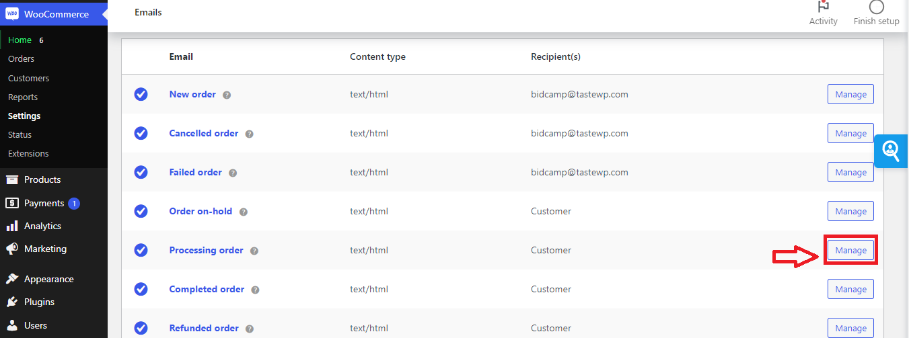909x338 pixels.
Task: Open the WooCommerce Home menu item
Action: [x=20, y=40]
